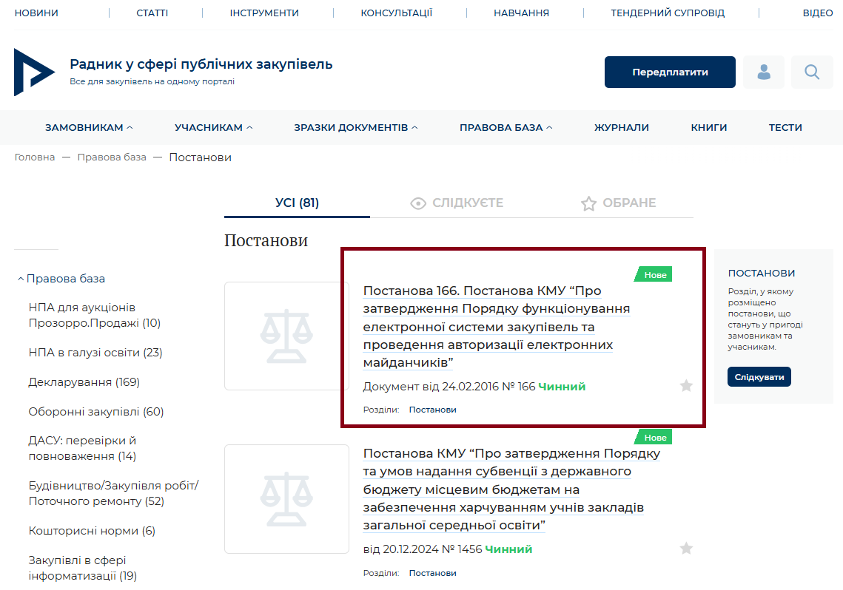
Task: Star the Постанова 1456 subsidy document
Action: point(686,549)
